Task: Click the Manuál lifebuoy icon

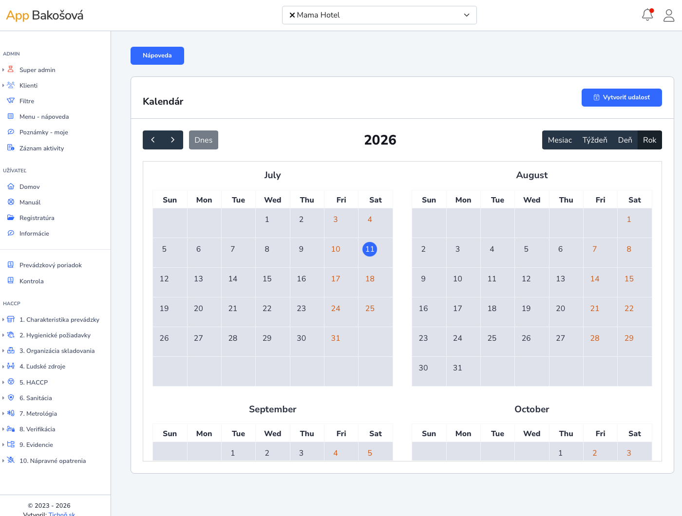Action: 11,202
